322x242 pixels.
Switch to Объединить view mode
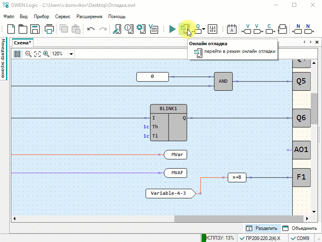coord(300,228)
